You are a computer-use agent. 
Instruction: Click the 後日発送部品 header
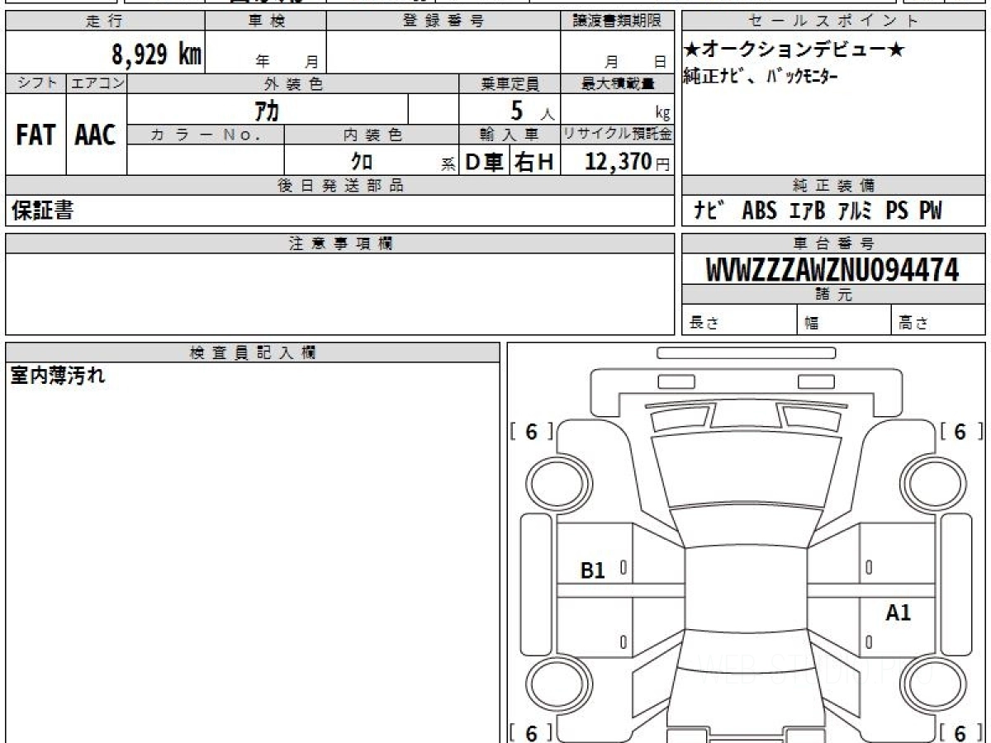point(339,185)
